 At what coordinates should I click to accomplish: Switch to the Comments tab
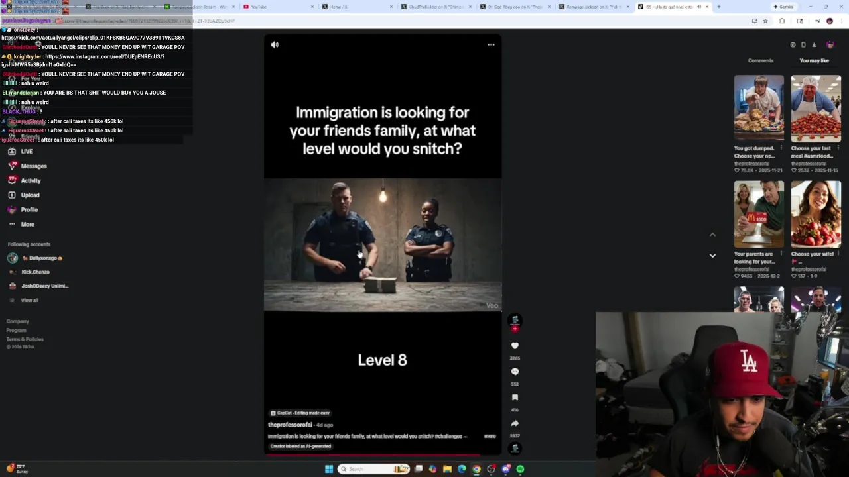tap(761, 60)
